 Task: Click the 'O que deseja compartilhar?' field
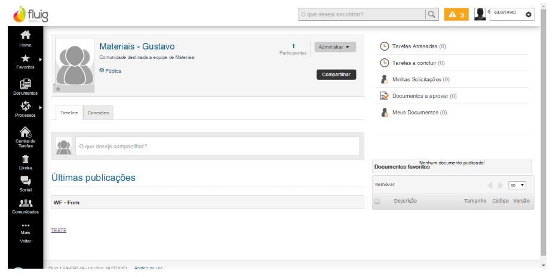point(217,146)
